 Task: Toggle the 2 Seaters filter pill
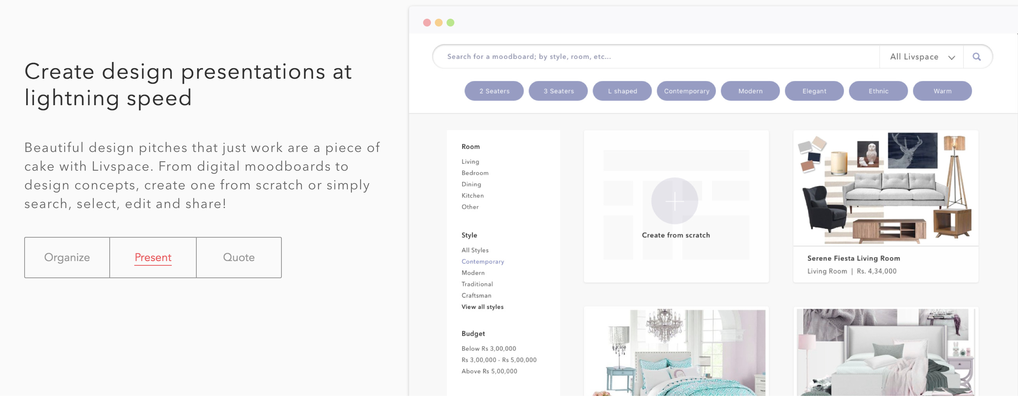pyautogui.click(x=494, y=91)
